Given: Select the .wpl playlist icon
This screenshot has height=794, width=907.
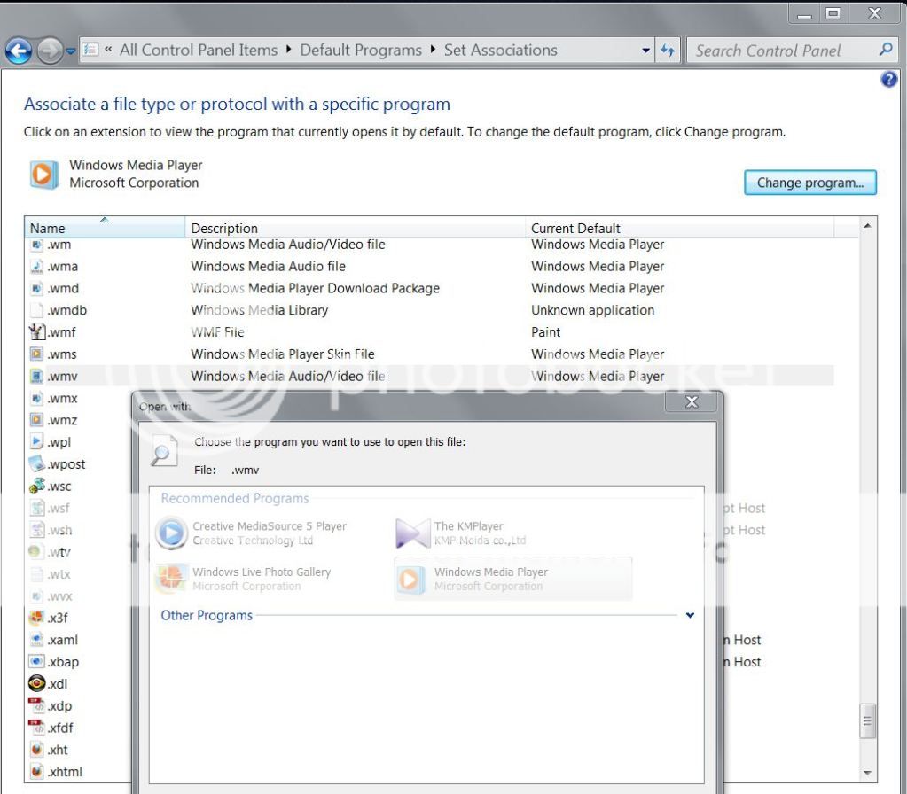Looking at the screenshot, I should (36, 442).
